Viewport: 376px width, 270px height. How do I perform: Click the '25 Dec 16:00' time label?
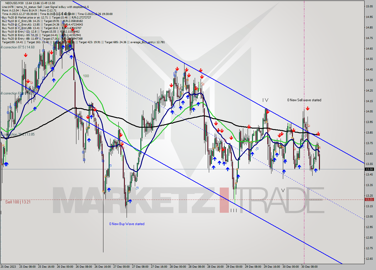tap(46, 267)
